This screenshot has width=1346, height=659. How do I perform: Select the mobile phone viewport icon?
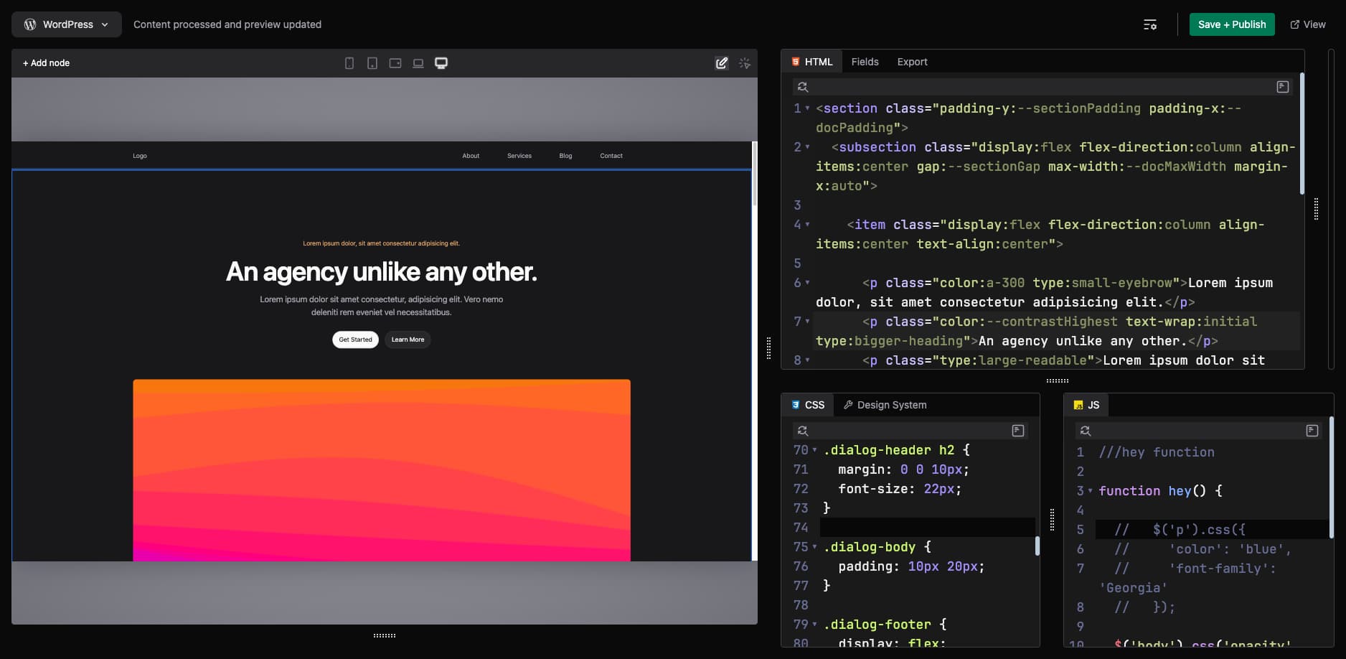[349, 63]
